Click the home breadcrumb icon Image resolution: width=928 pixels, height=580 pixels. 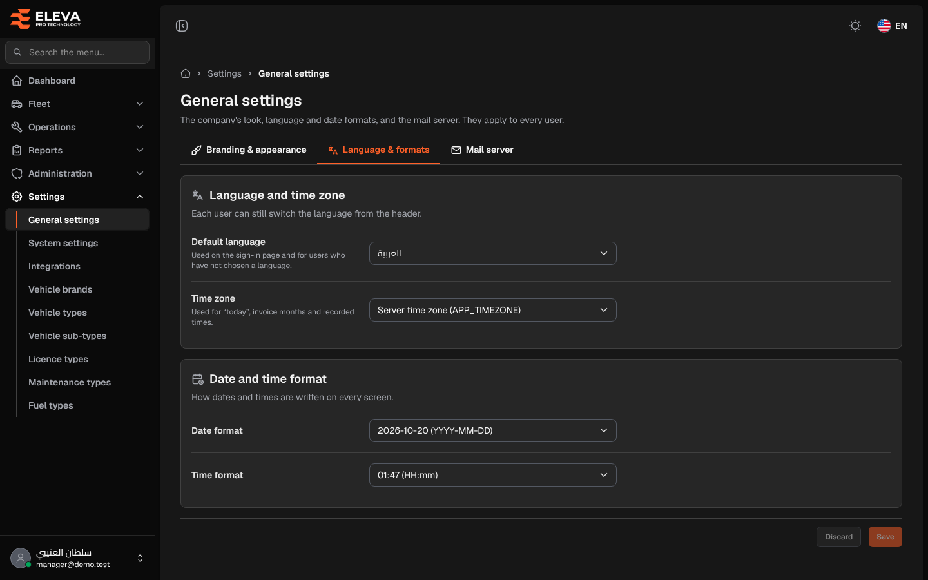pyautogui.click(x=186, y=73)
